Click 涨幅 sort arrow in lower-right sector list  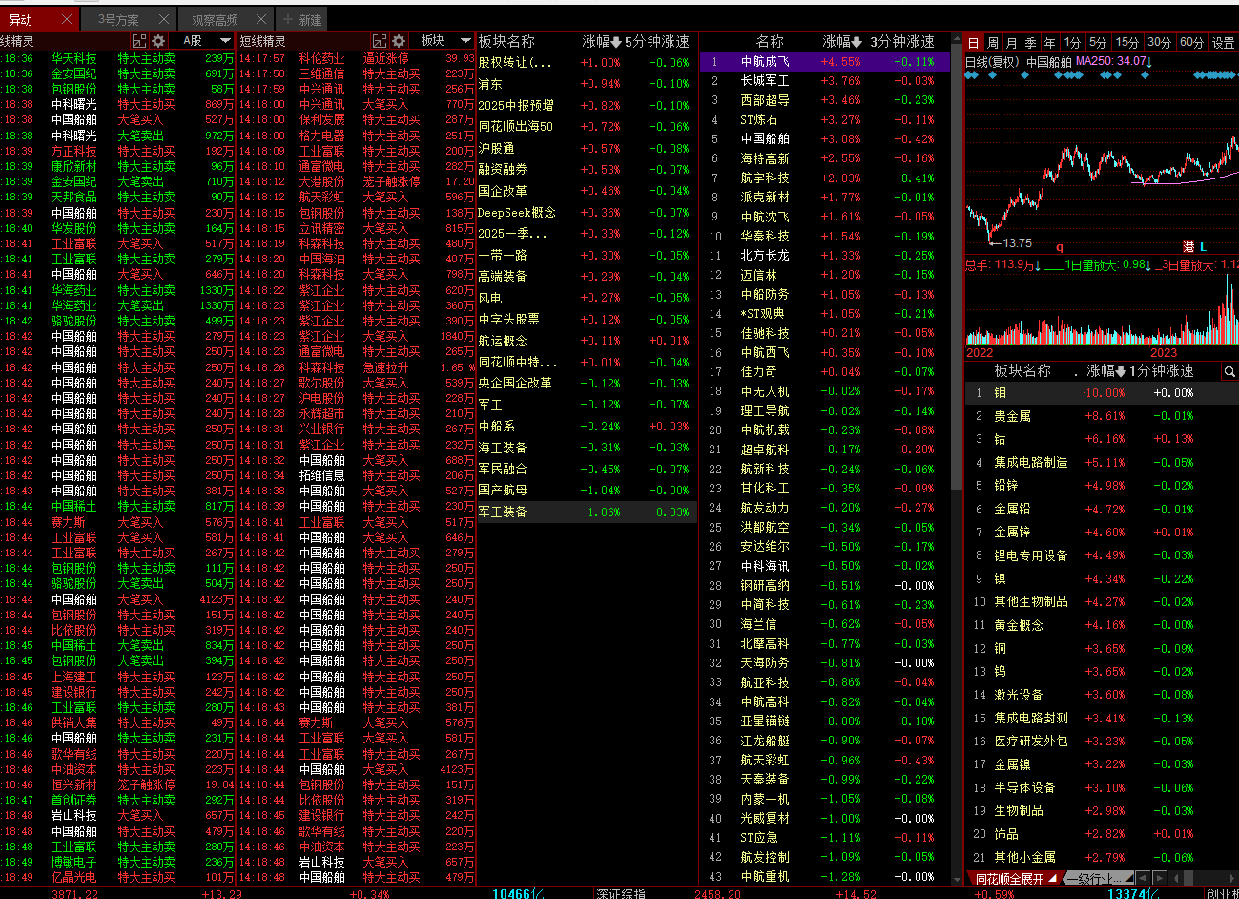(x=1121, y=371)
